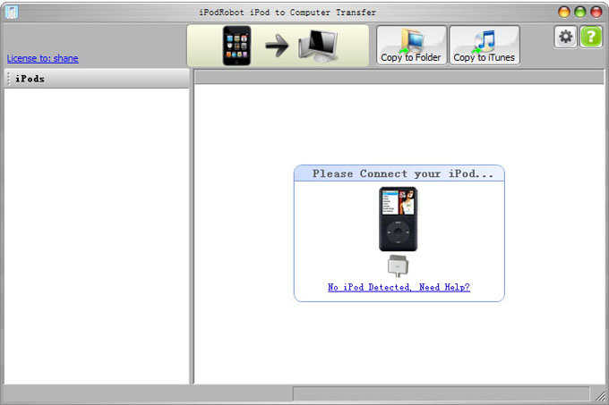Click the iPods panel header
609x405 pixels.
pyautogui.click(x=97, y=79)
